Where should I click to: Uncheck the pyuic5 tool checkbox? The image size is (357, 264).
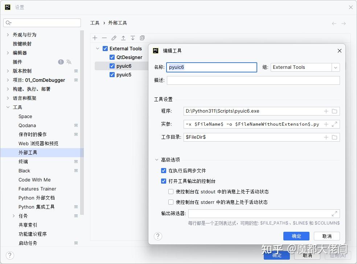(x=112, y=75)
